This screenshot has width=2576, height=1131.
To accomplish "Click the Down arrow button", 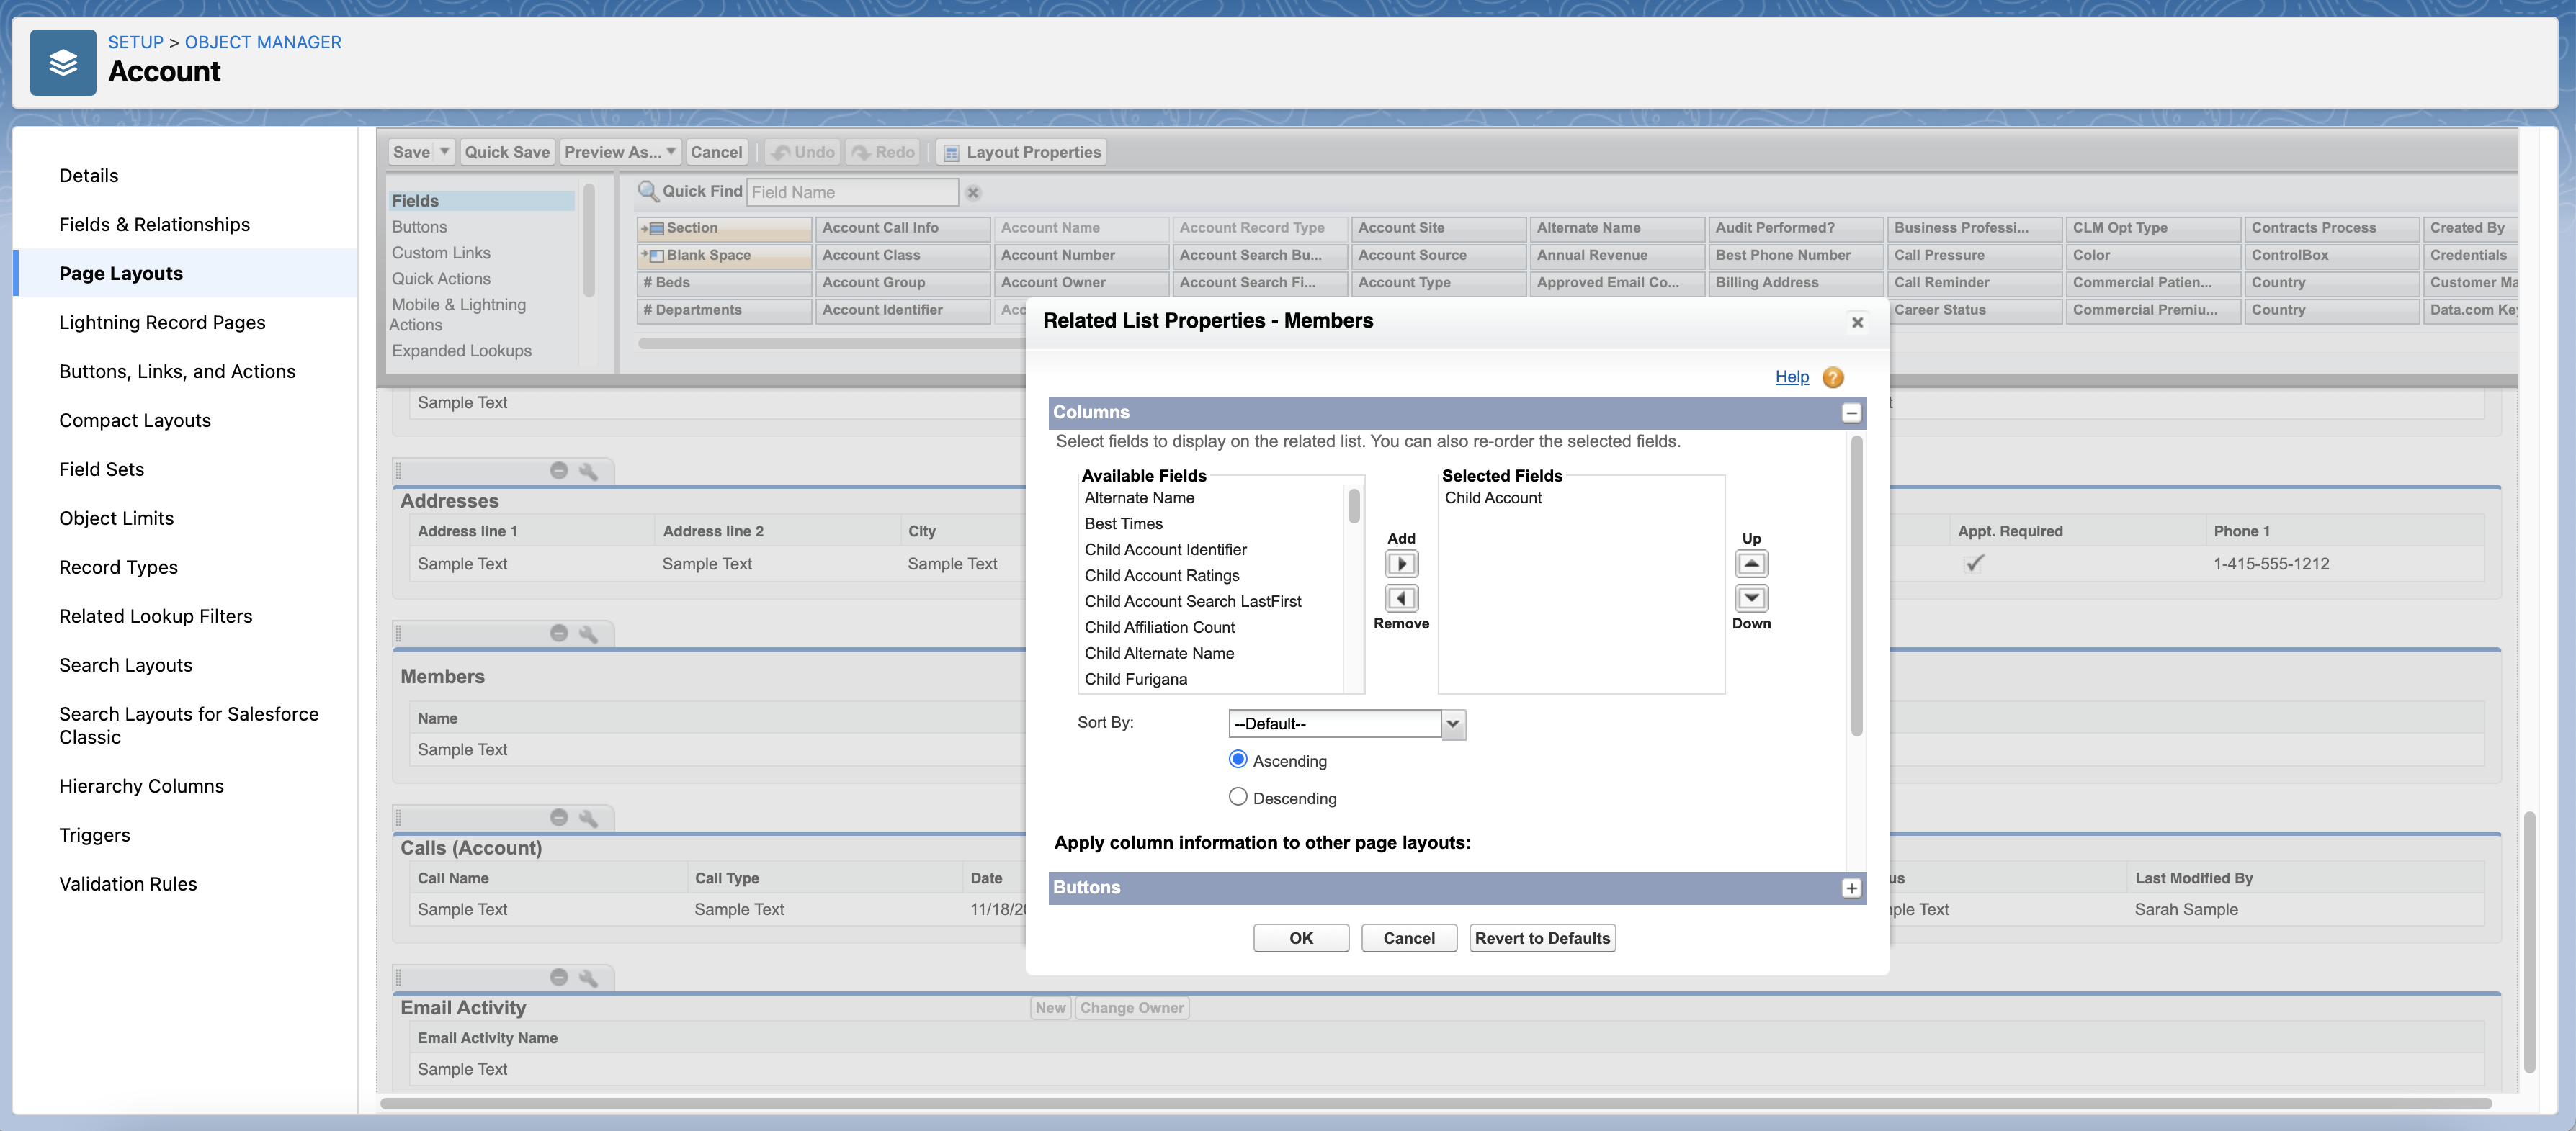I will click(x=1751, y=598).
